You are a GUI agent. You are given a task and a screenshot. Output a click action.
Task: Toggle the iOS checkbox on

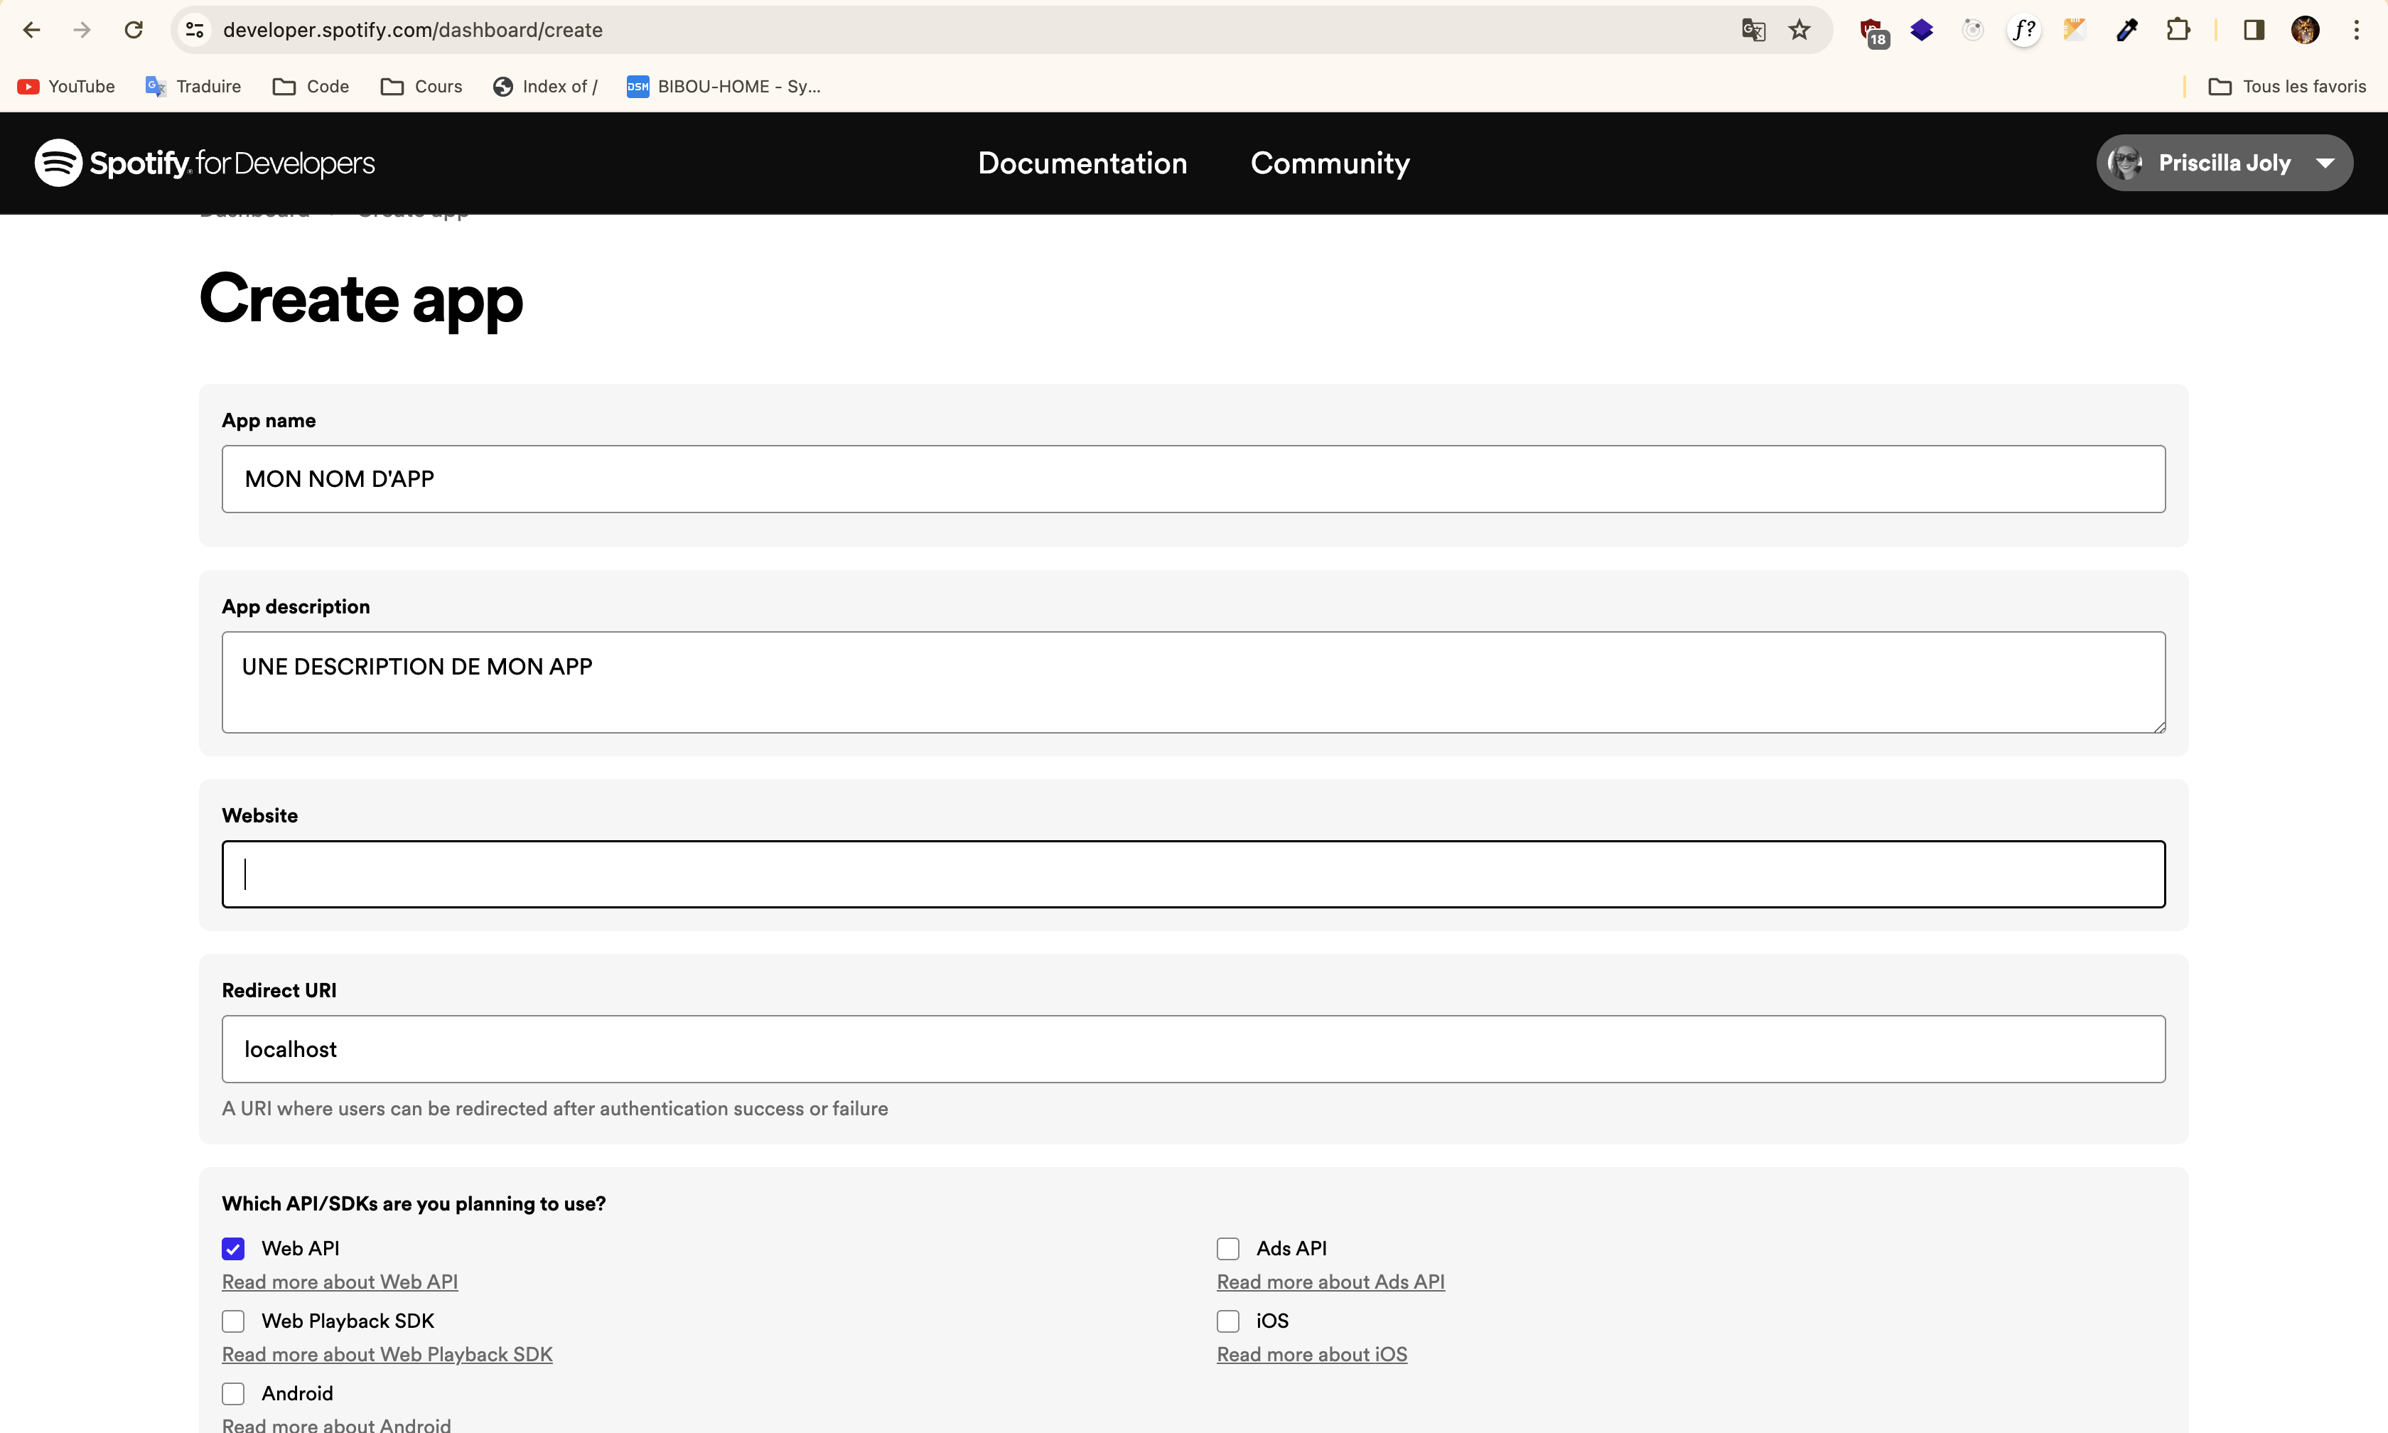click(x=1228, y=1321)
